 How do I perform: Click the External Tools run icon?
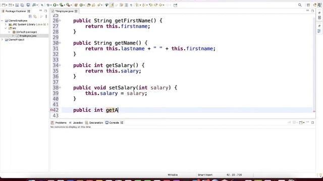coord(68,5)
